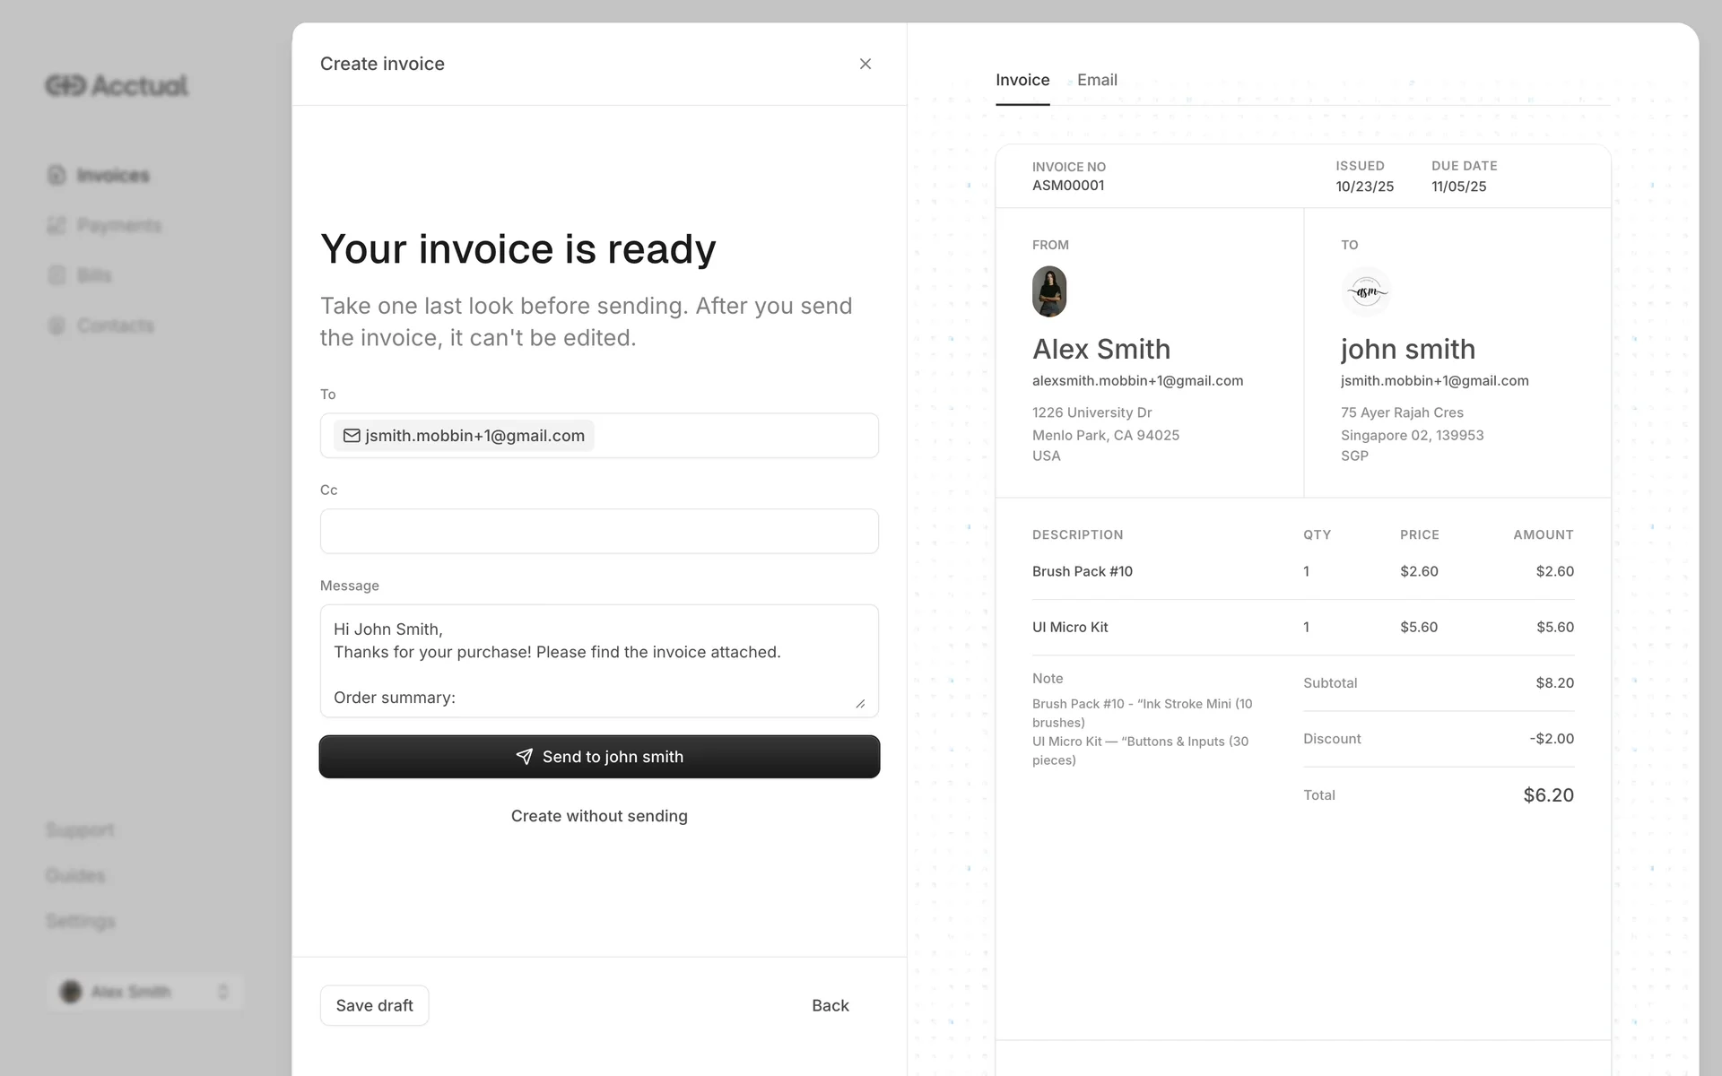Click the paper plane send icon
The height and width of the screenshot is (1076, 1722).
(x=525, y=757)
